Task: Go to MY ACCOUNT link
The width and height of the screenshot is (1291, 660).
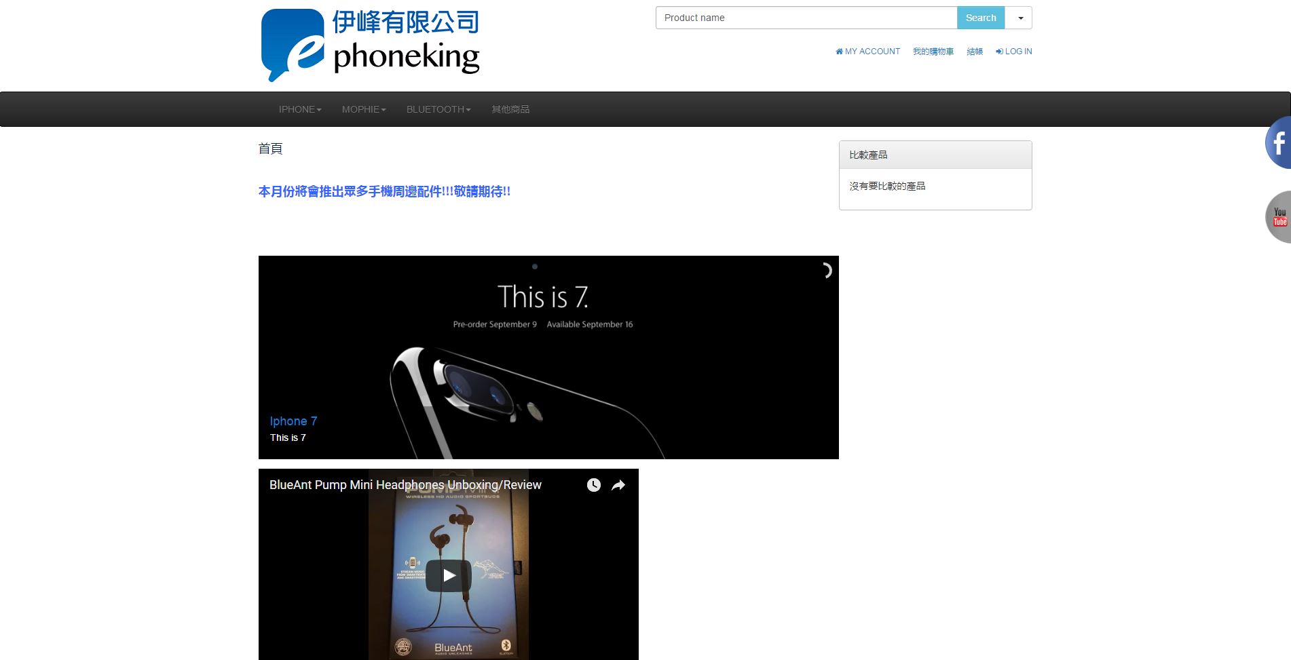Action: coord(867,51)
